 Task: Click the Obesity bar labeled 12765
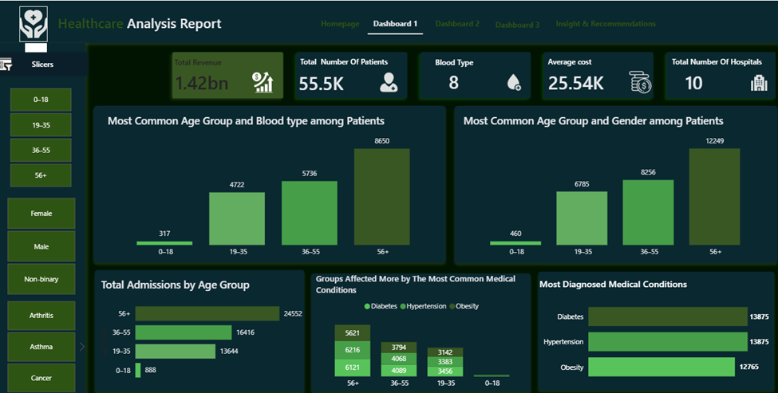click(661, 367)
